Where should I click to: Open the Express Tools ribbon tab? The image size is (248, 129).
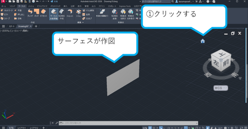coord(125,6)
